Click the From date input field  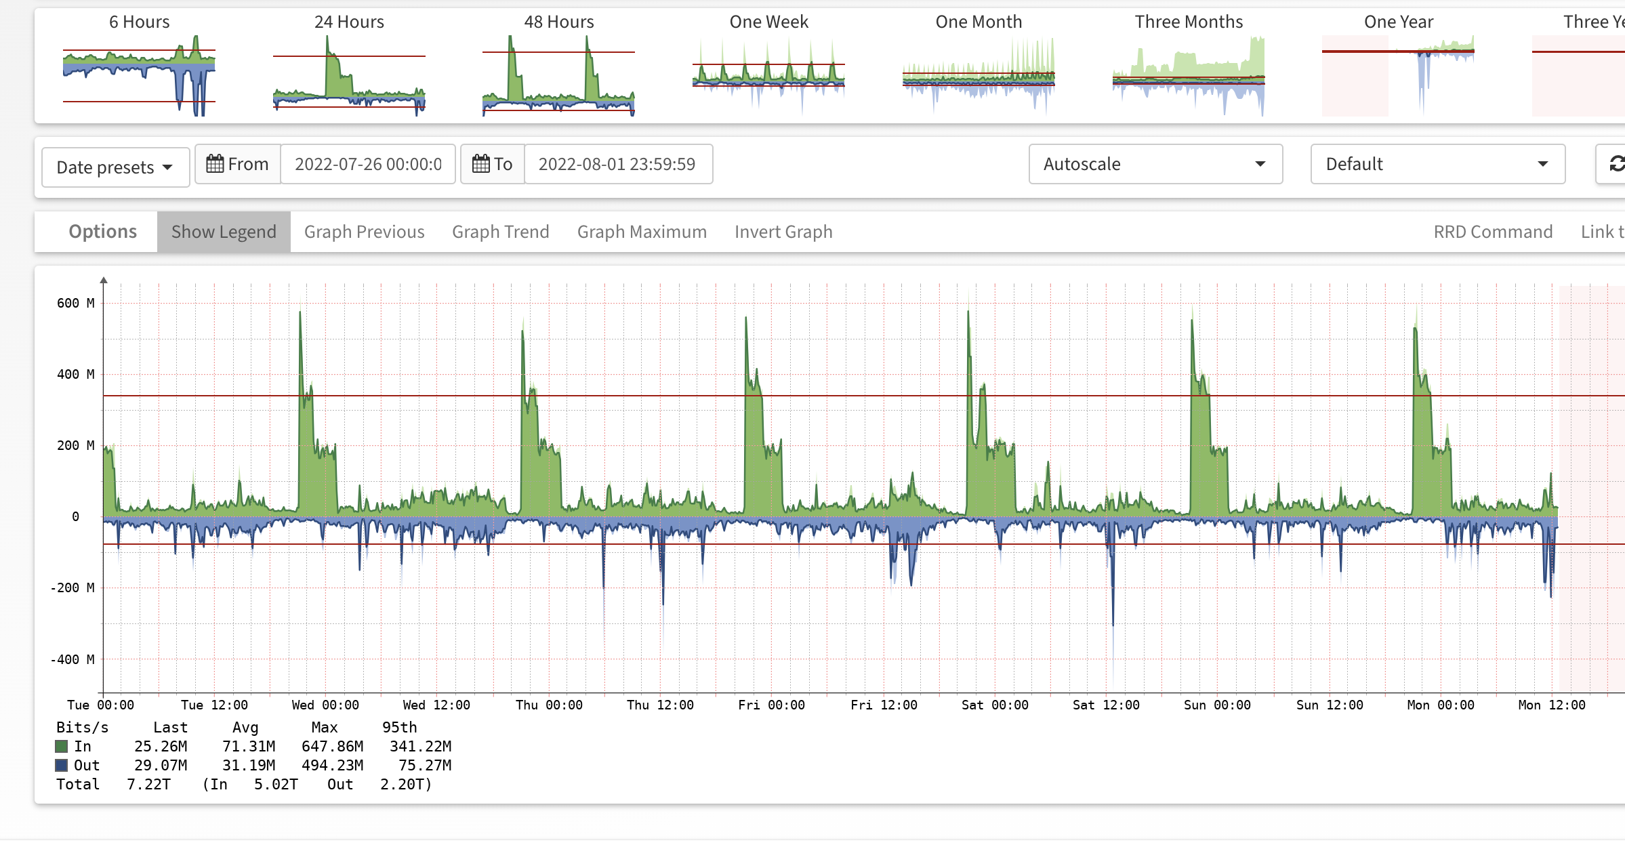tap(367, 164)
